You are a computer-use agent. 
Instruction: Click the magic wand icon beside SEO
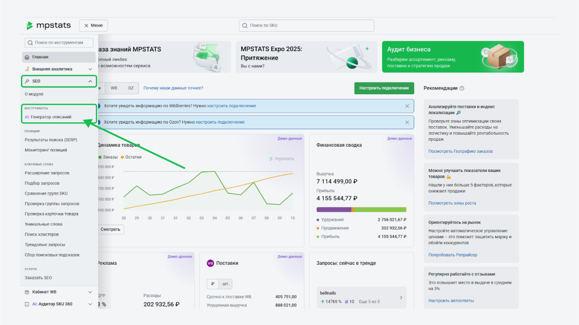pyautogui.click(x=27, y=81)
